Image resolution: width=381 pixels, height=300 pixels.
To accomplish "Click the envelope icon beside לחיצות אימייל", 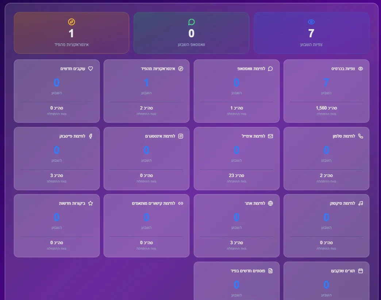I will (270, 136).
